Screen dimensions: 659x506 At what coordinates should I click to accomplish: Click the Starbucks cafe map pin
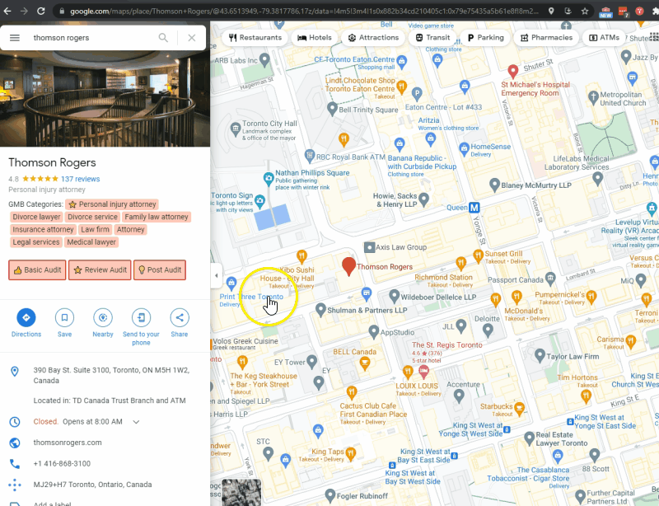pyautogui.click(x=520, y=408)
